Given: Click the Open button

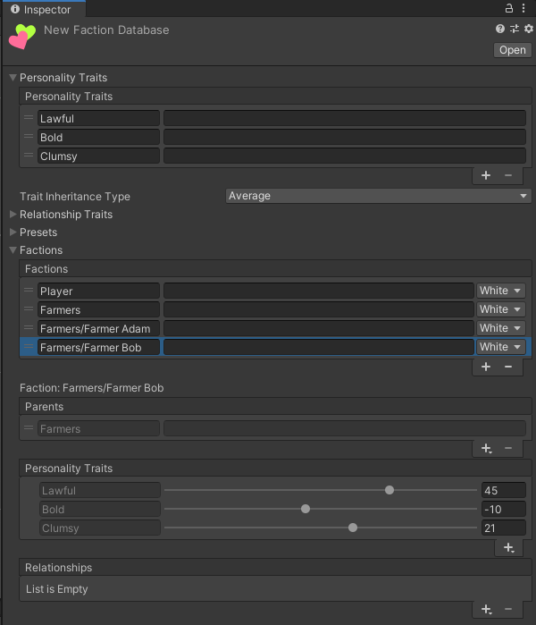Looking at the screenshot, I should pos(513,50).
